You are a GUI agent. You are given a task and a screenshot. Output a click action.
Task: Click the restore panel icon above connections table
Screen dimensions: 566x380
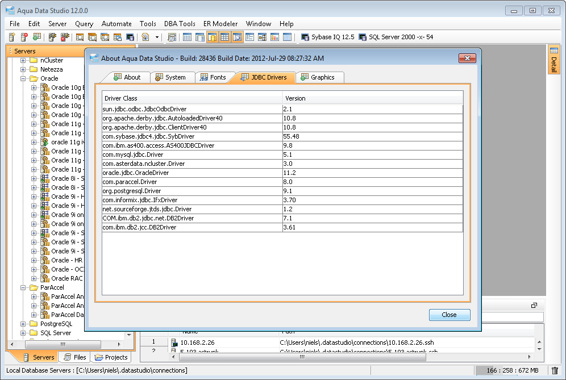[534, 305]
